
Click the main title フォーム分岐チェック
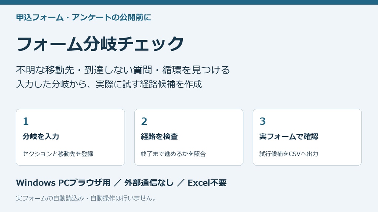pyautogui.click(x=100, y=44)
